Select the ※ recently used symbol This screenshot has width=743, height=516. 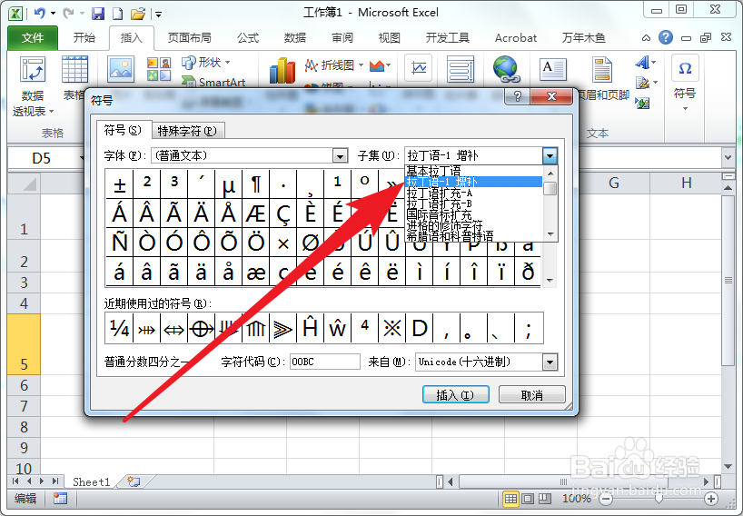pos(391,328)
